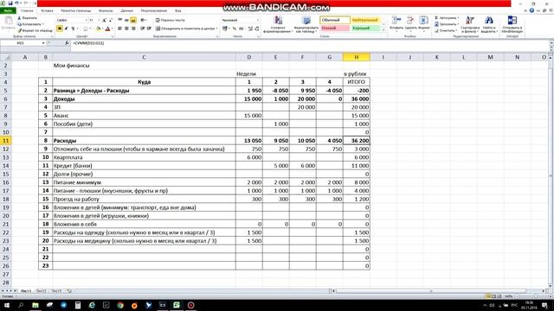The height and width of the screenshot is (311, 554).
Task: Select Middle Align vertical alignment
Action: click(x=126, y=20)
